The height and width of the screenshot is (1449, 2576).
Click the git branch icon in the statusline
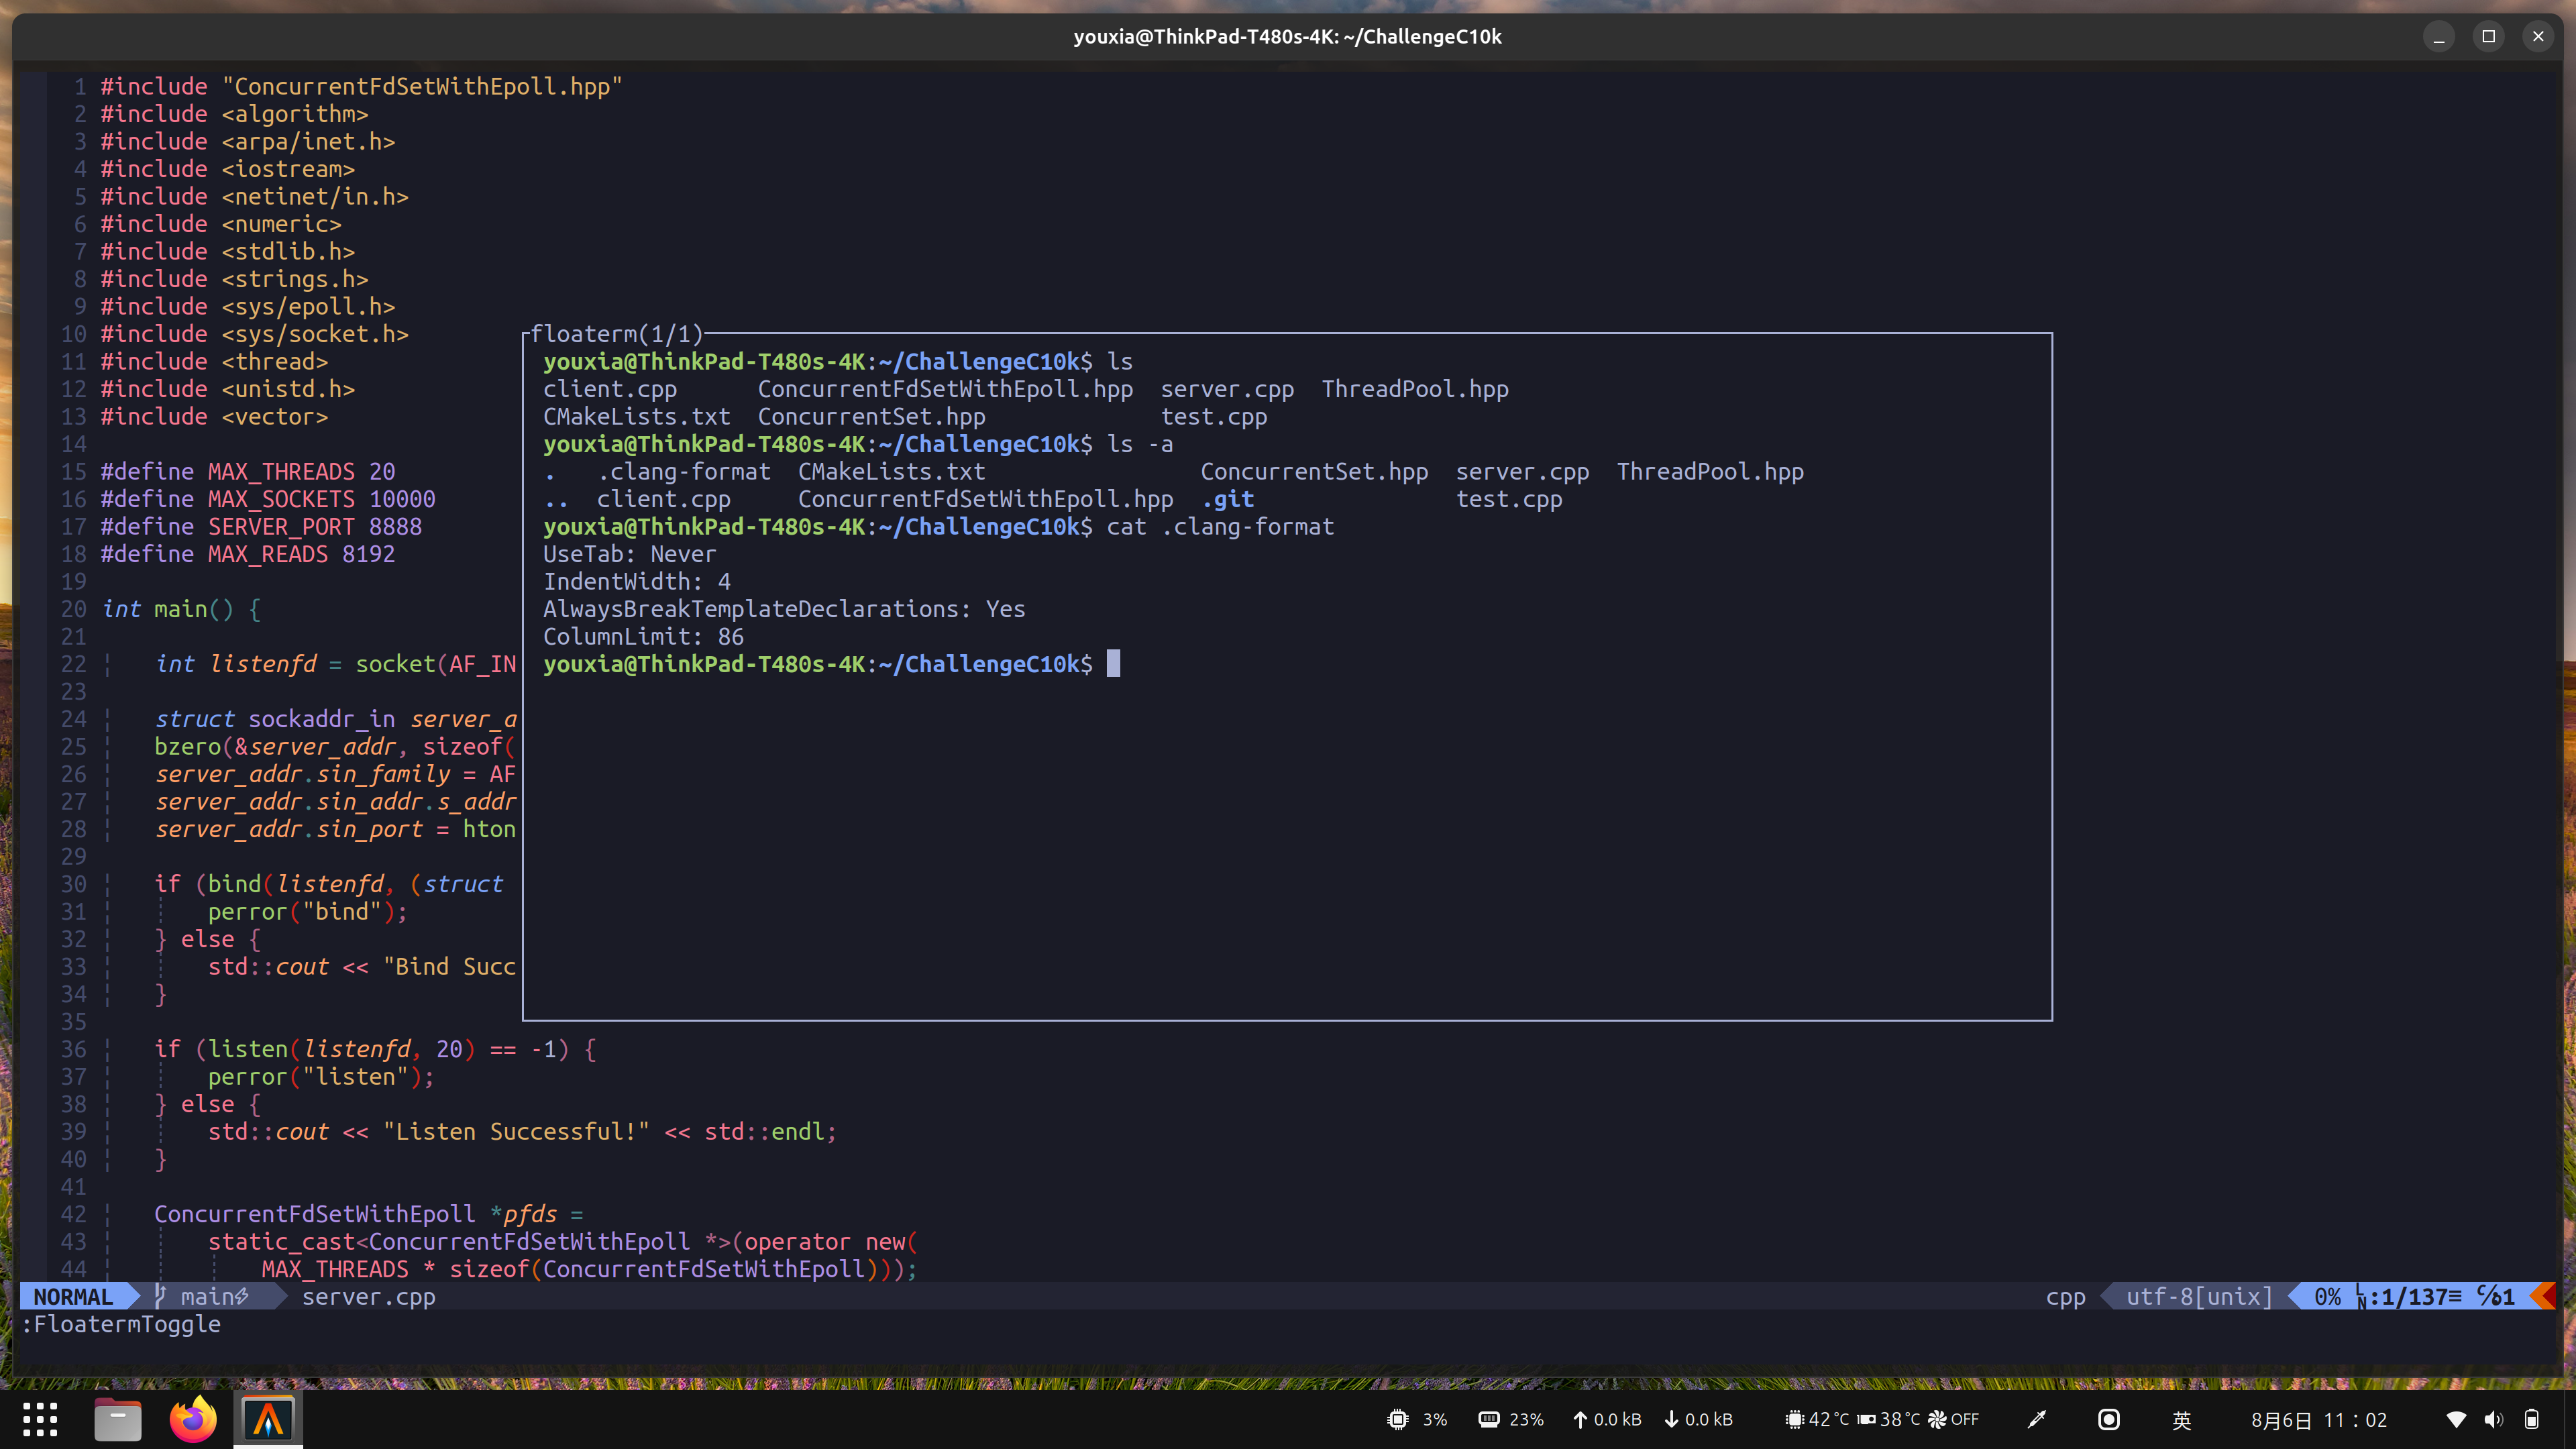pos(160,1297)
